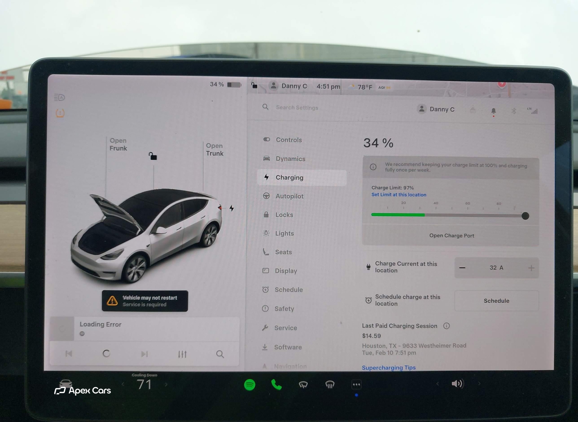This screenshot has height=422, width=578.
Task: Increase charge current with plus button
Action: tap(531, 268)
